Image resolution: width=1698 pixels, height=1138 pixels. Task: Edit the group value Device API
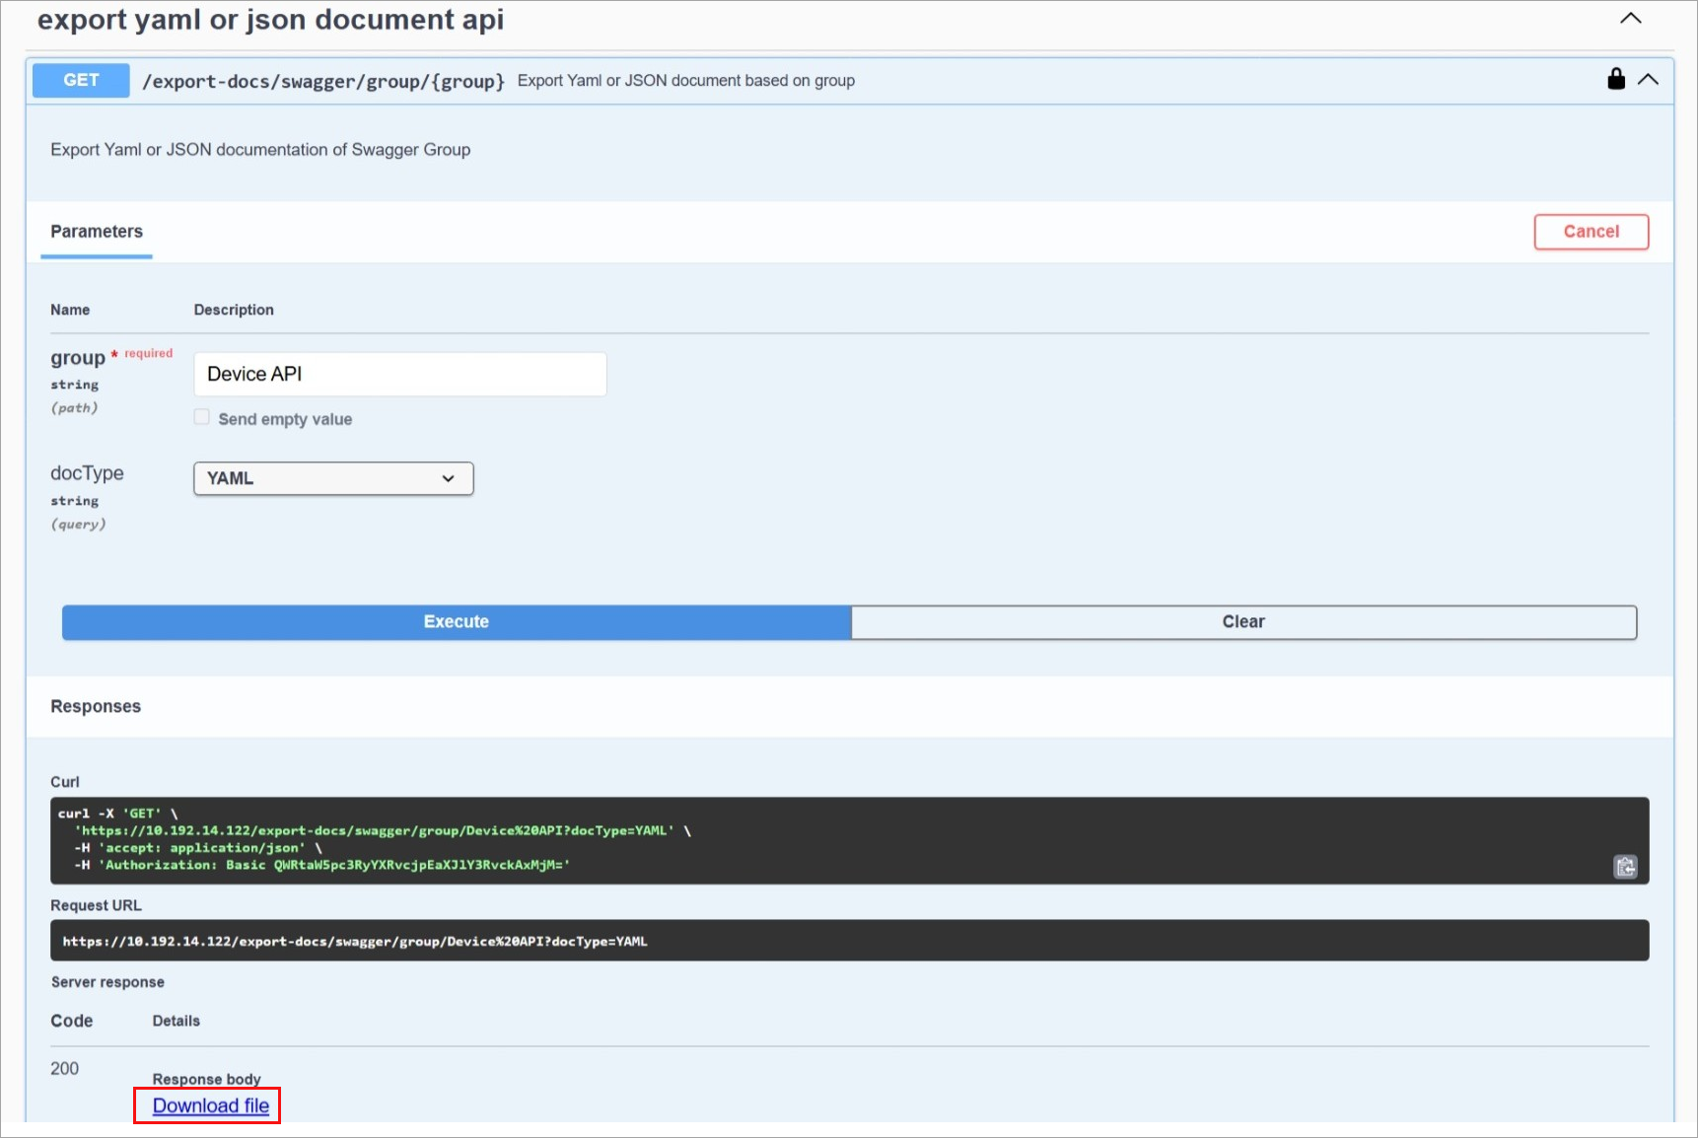399,374
